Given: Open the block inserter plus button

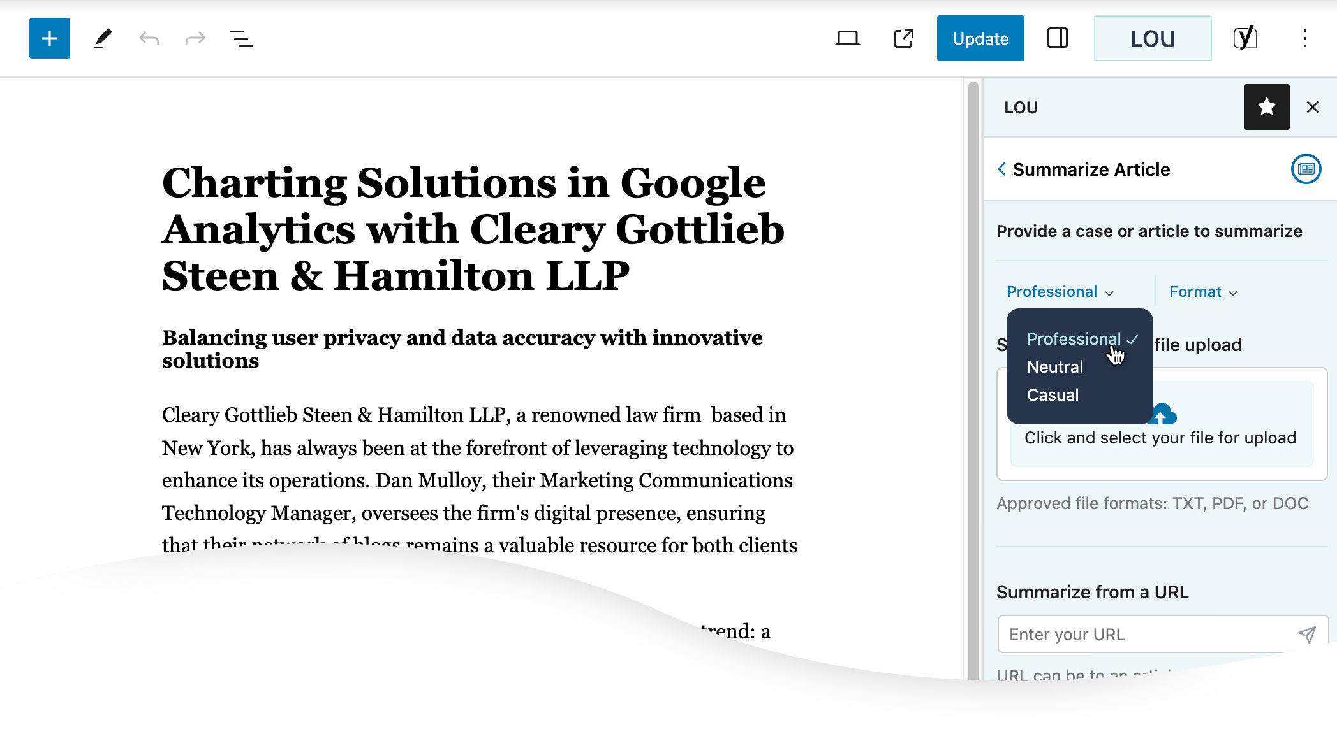Looking at the screenshot, I should pos(50,38).
